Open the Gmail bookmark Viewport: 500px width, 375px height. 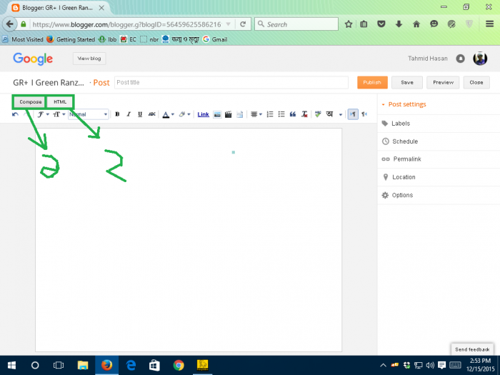coord(215,39)
